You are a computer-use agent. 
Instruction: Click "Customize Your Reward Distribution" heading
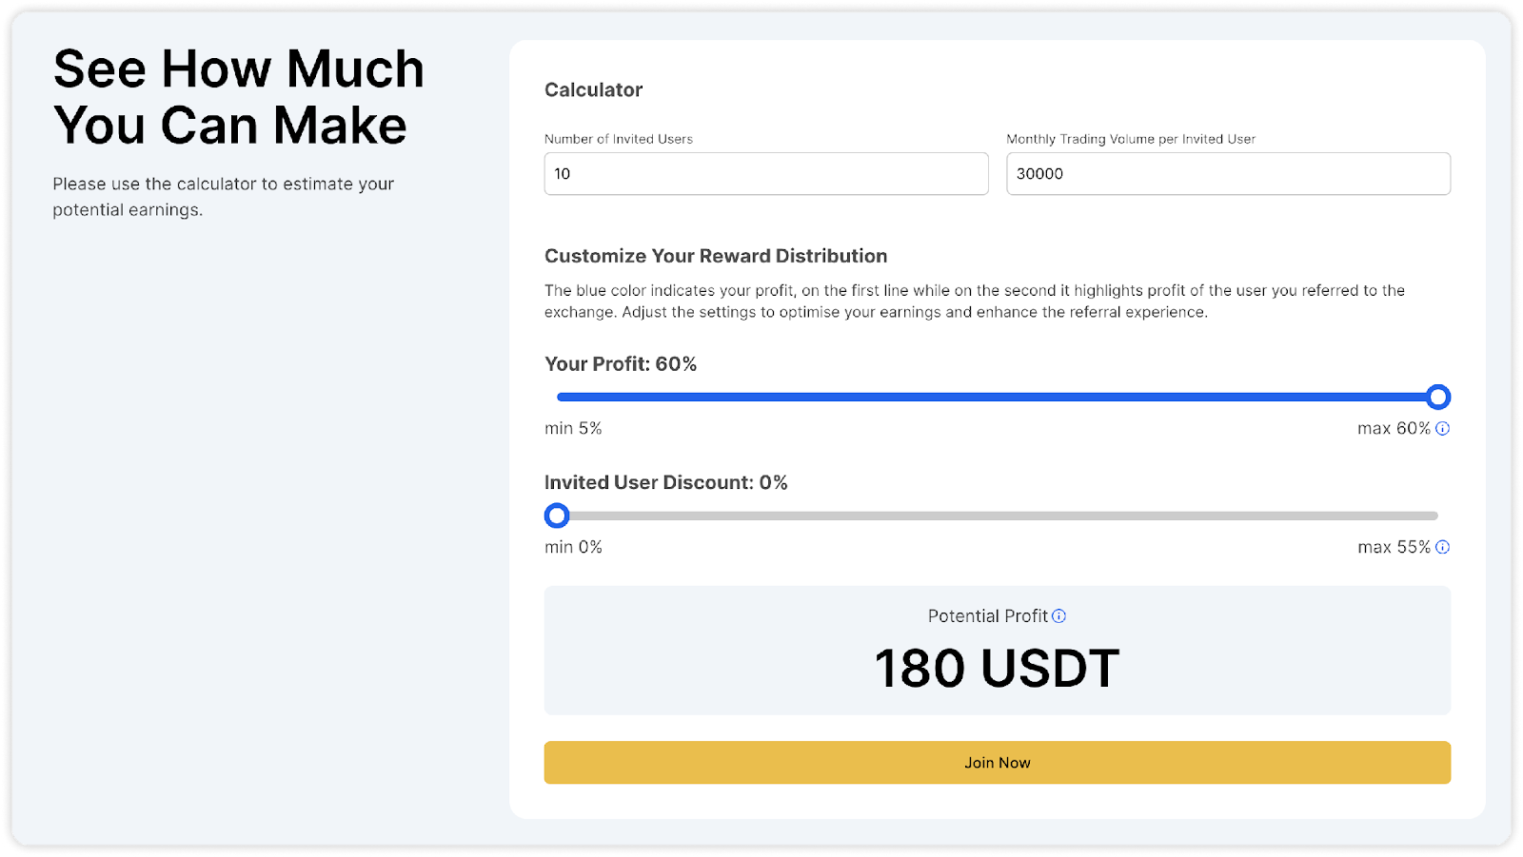tap(716, 256)
